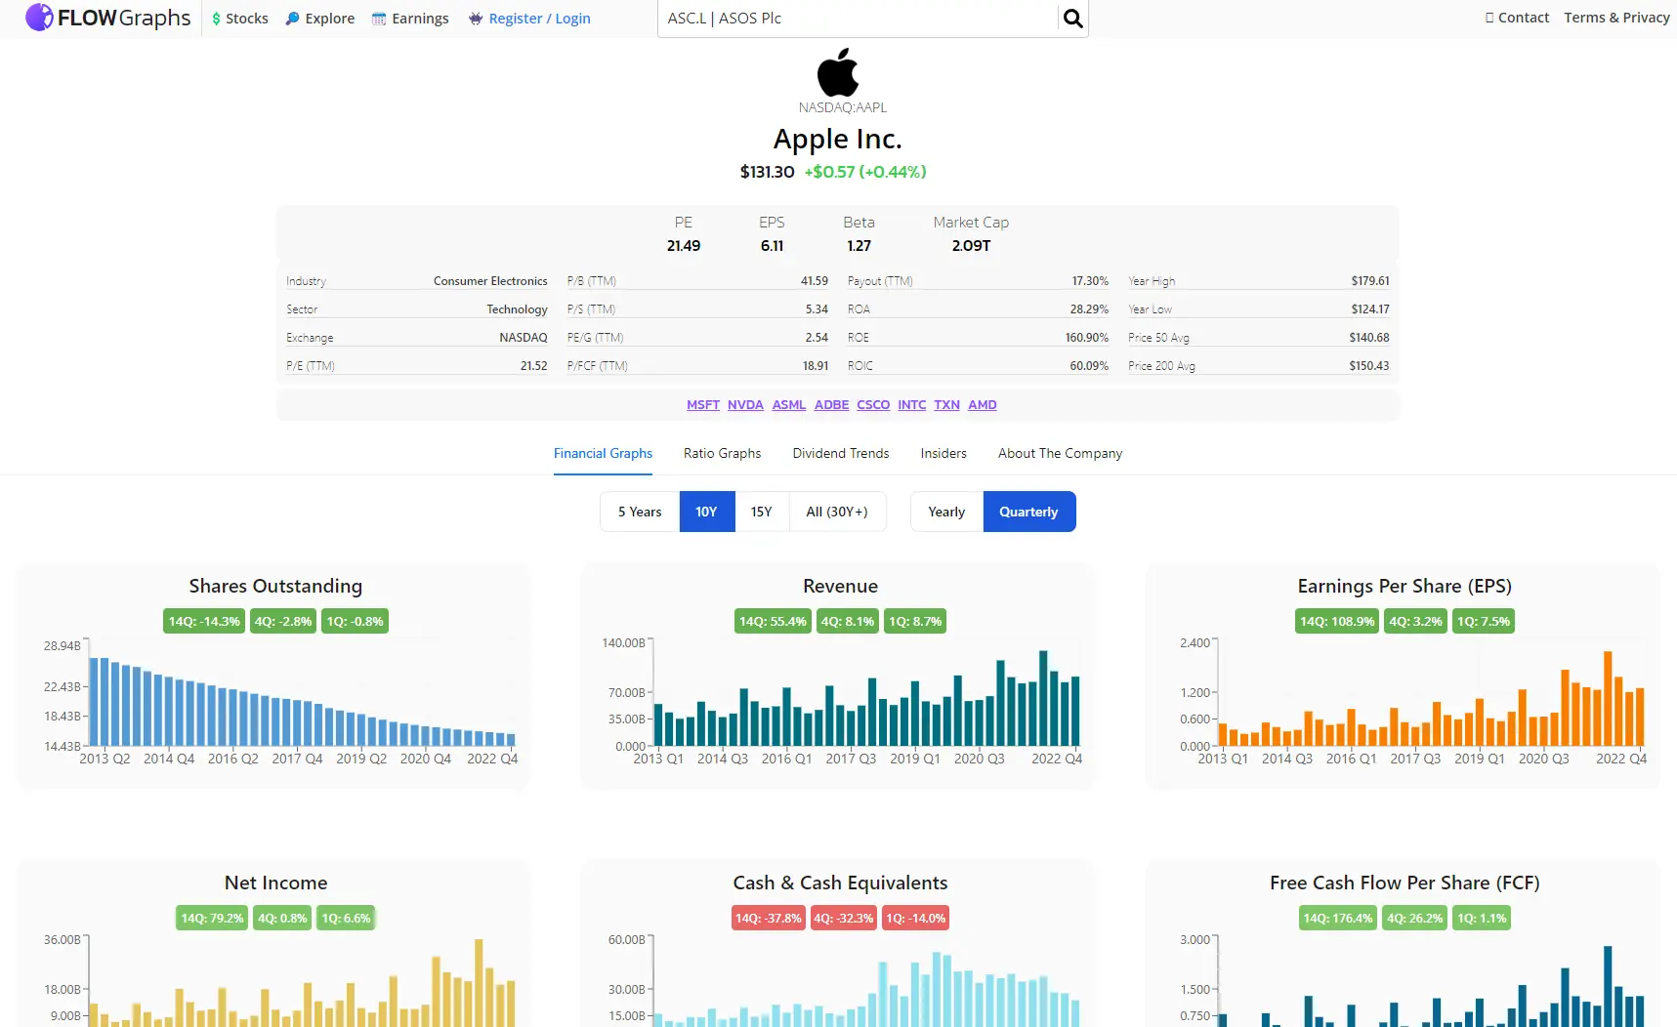
Task: Click the stock search input field
Action: click(x=859, y=18)
